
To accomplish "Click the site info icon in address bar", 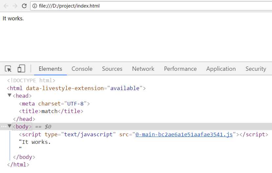I will [x=35, y=6].
